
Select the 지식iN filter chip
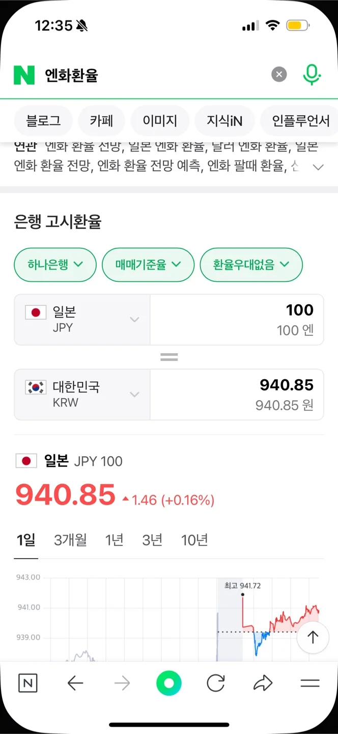[x=224, y=121]
